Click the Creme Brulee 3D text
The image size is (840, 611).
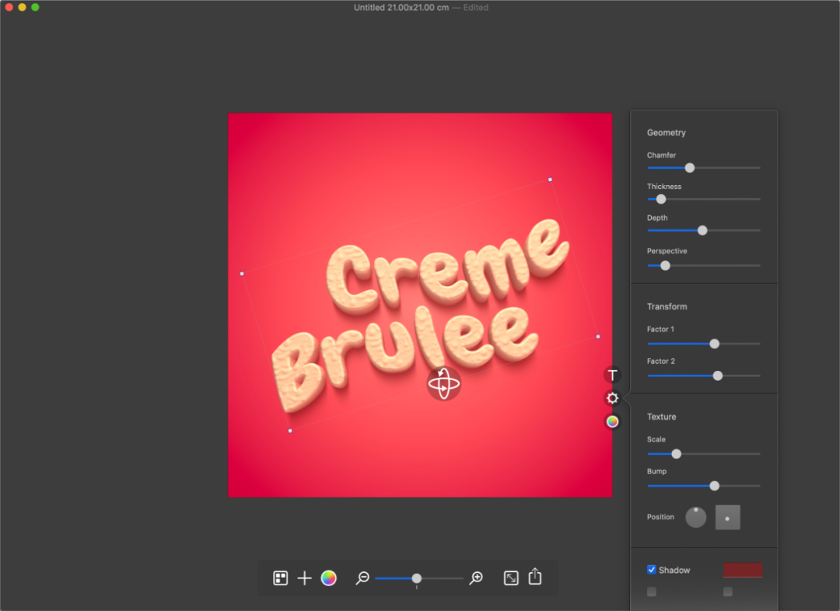coord(421,316)
